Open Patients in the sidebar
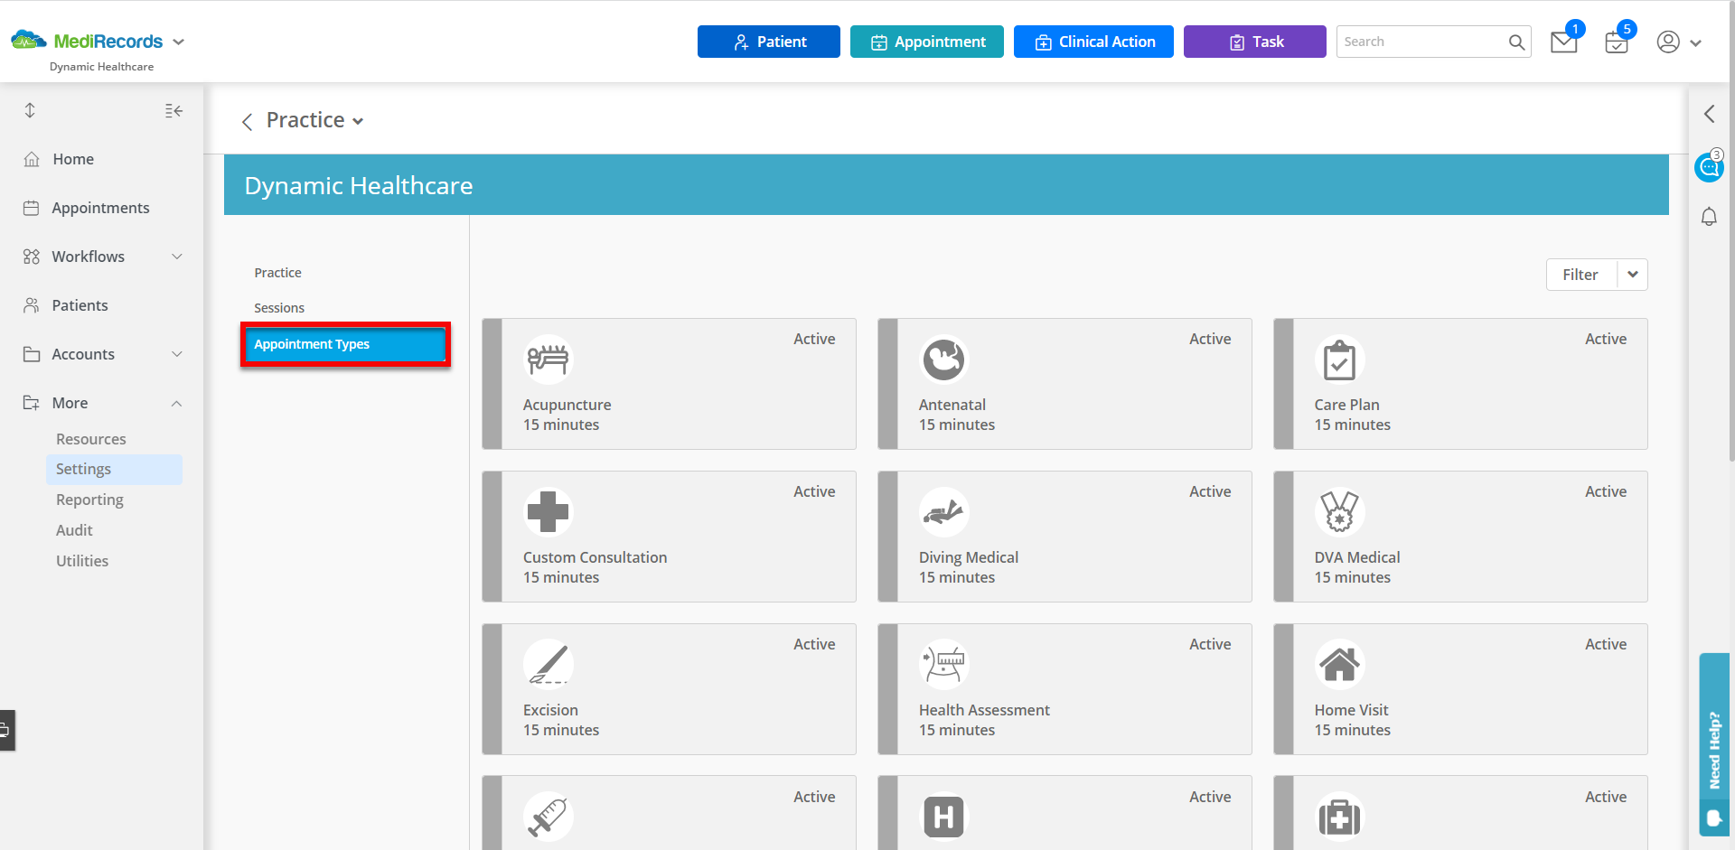The height and width of the screenshot is (850, 1735). (80, 305)
